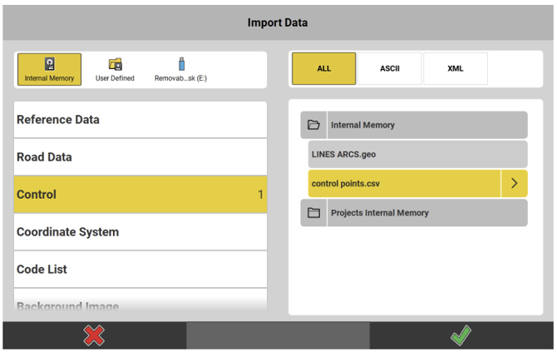Switch filter to ASCII files
The height and width of the screenshot is (352, 557).
pos(390,69)
